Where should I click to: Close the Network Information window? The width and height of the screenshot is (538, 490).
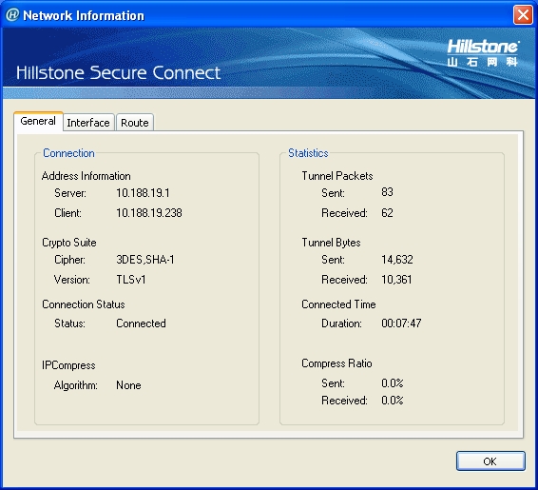[x=523, y=15]
